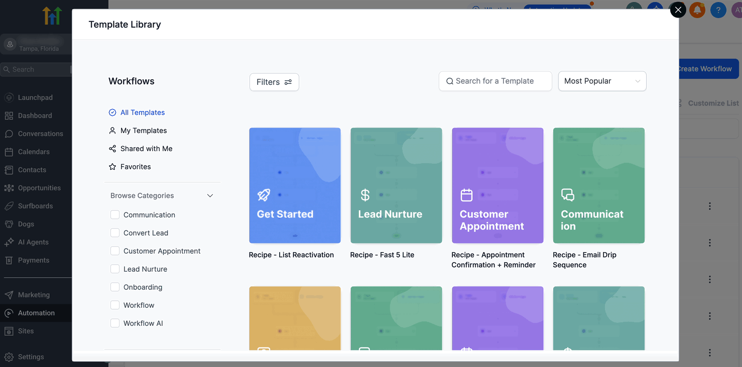Toggle the Onboarding checkbox
The image size is (742, 367).
tap(115, 287)
